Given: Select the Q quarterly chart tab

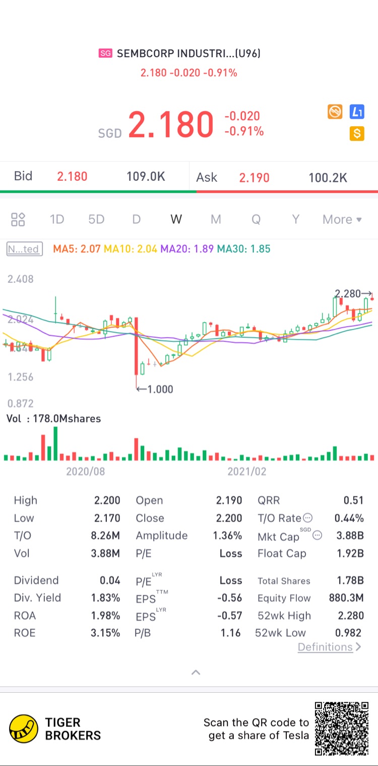Looking at the screenshot, I should coord(256,219).
